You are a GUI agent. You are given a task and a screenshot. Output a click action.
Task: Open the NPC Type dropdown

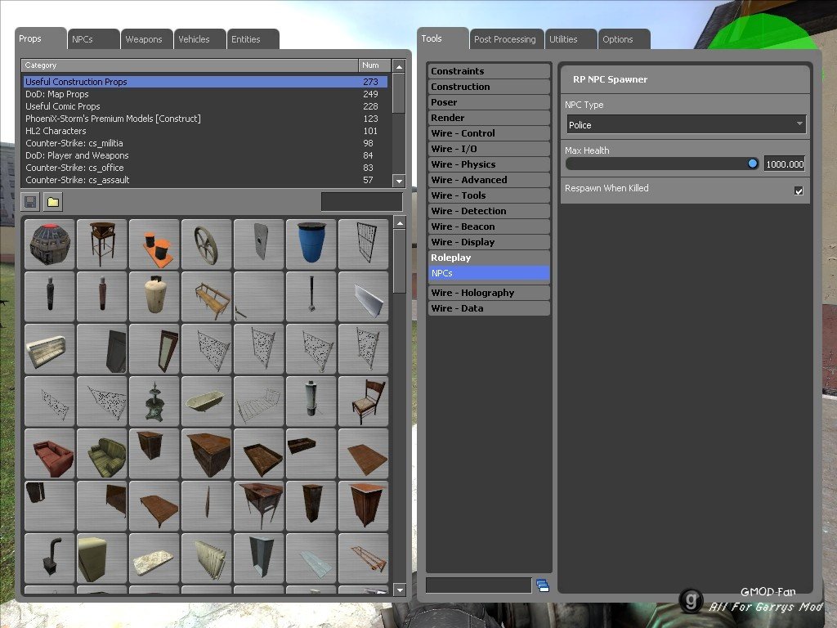686,124
